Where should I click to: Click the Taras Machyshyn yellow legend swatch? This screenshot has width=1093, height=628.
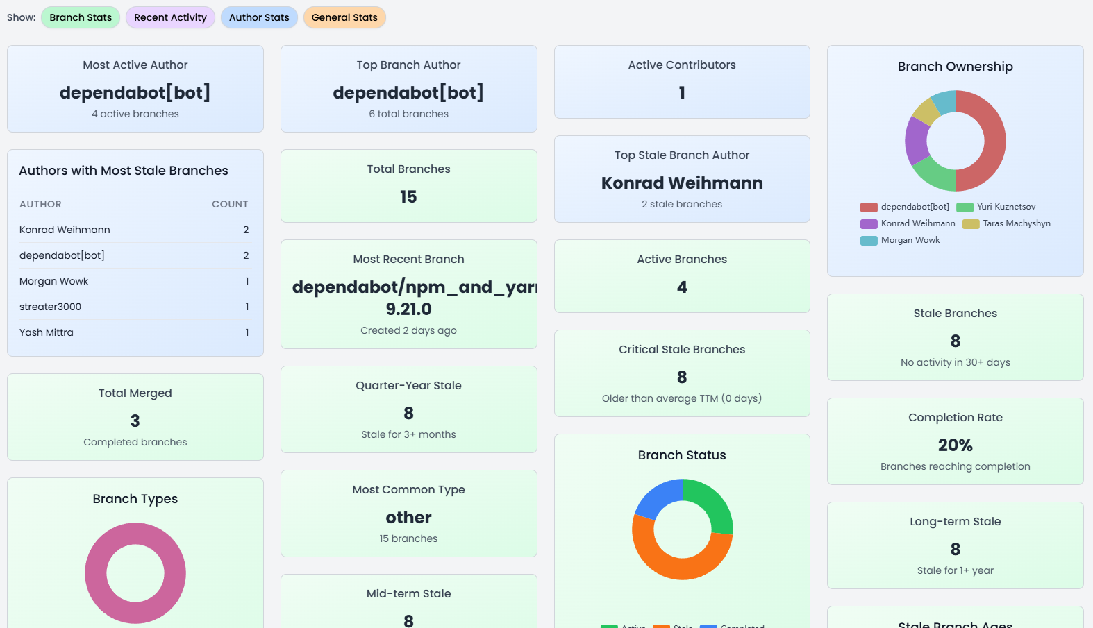971,223
